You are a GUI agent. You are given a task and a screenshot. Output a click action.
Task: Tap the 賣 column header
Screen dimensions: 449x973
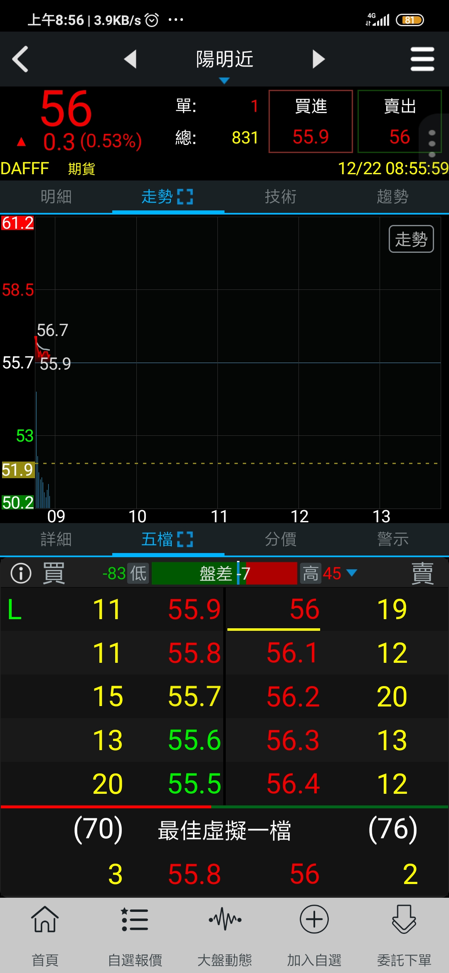(x=422, y=573)
